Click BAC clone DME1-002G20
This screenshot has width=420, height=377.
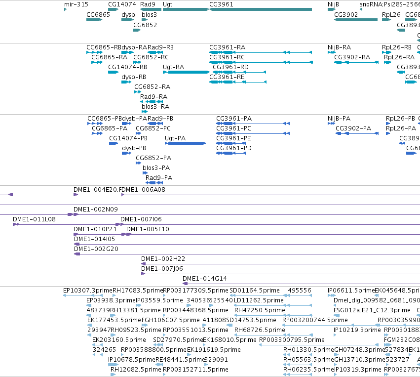click(x=96, y=249)
